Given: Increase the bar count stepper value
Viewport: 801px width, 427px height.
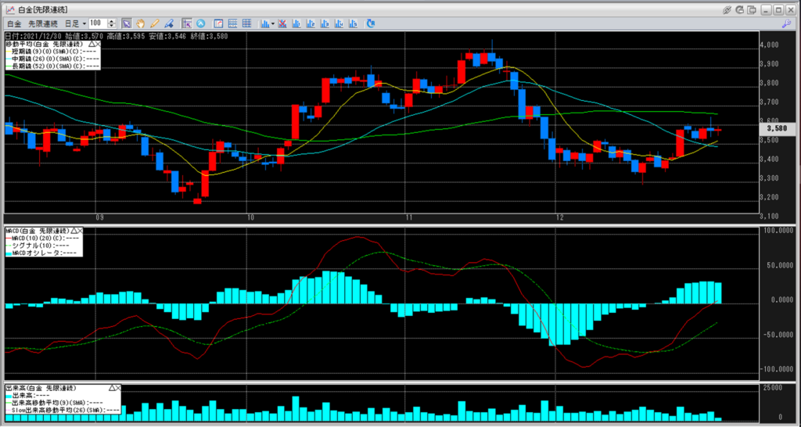Looking at the screenshot, I should pyautogui.click(x=112, y=21).
